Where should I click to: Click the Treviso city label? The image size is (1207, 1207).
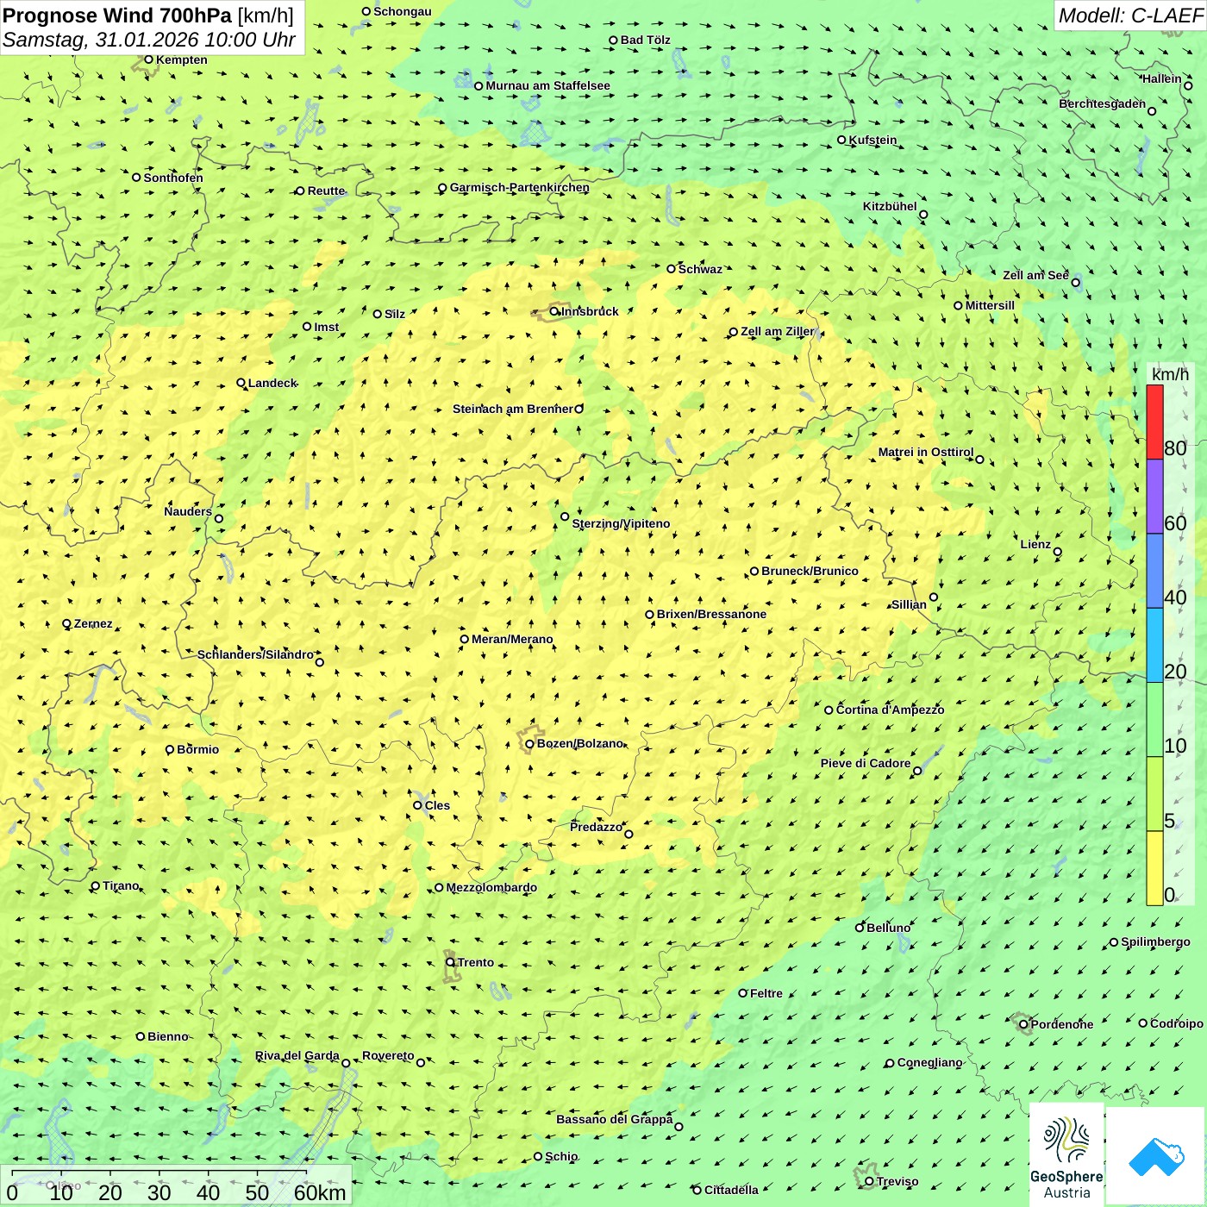pos(897,1181)
